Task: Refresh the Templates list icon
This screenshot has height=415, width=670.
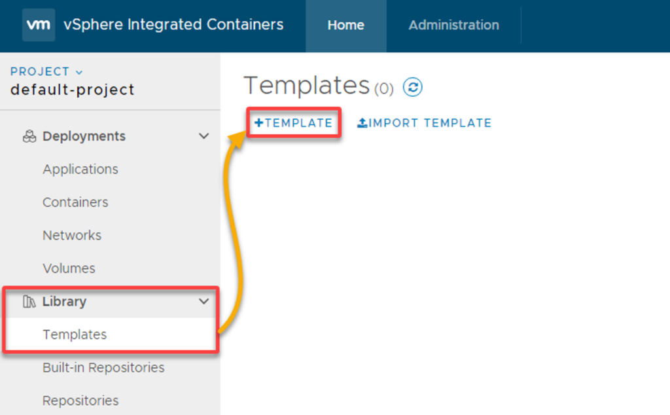Action: pyautogui.click(x=412, y=87)
